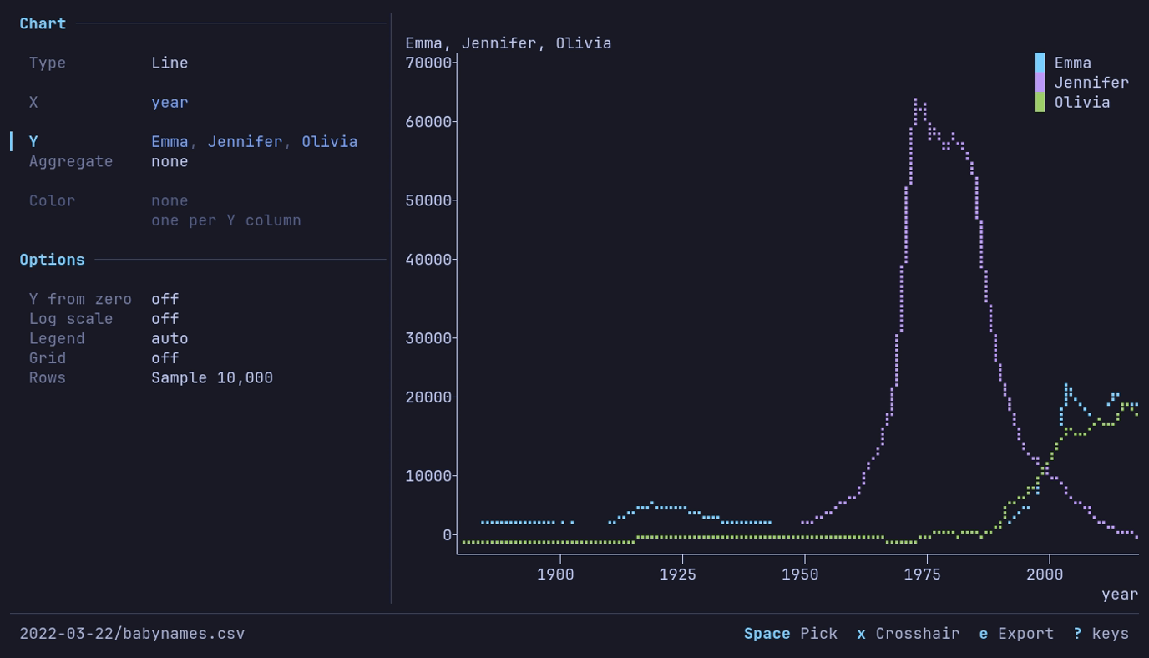Image resolution: width=1149 pixels, height=658 pixels.
Task: Change the X column value year
Action: [x=170, y=102]
